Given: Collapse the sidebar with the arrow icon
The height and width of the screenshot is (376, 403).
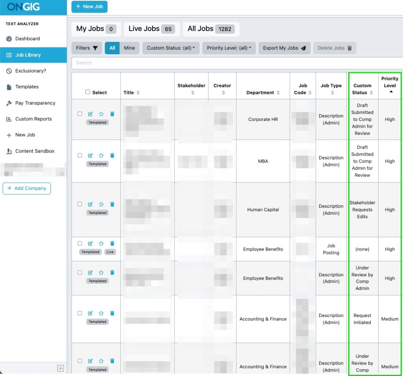Looking at the screenshot, I should click(x=61, y=368).
